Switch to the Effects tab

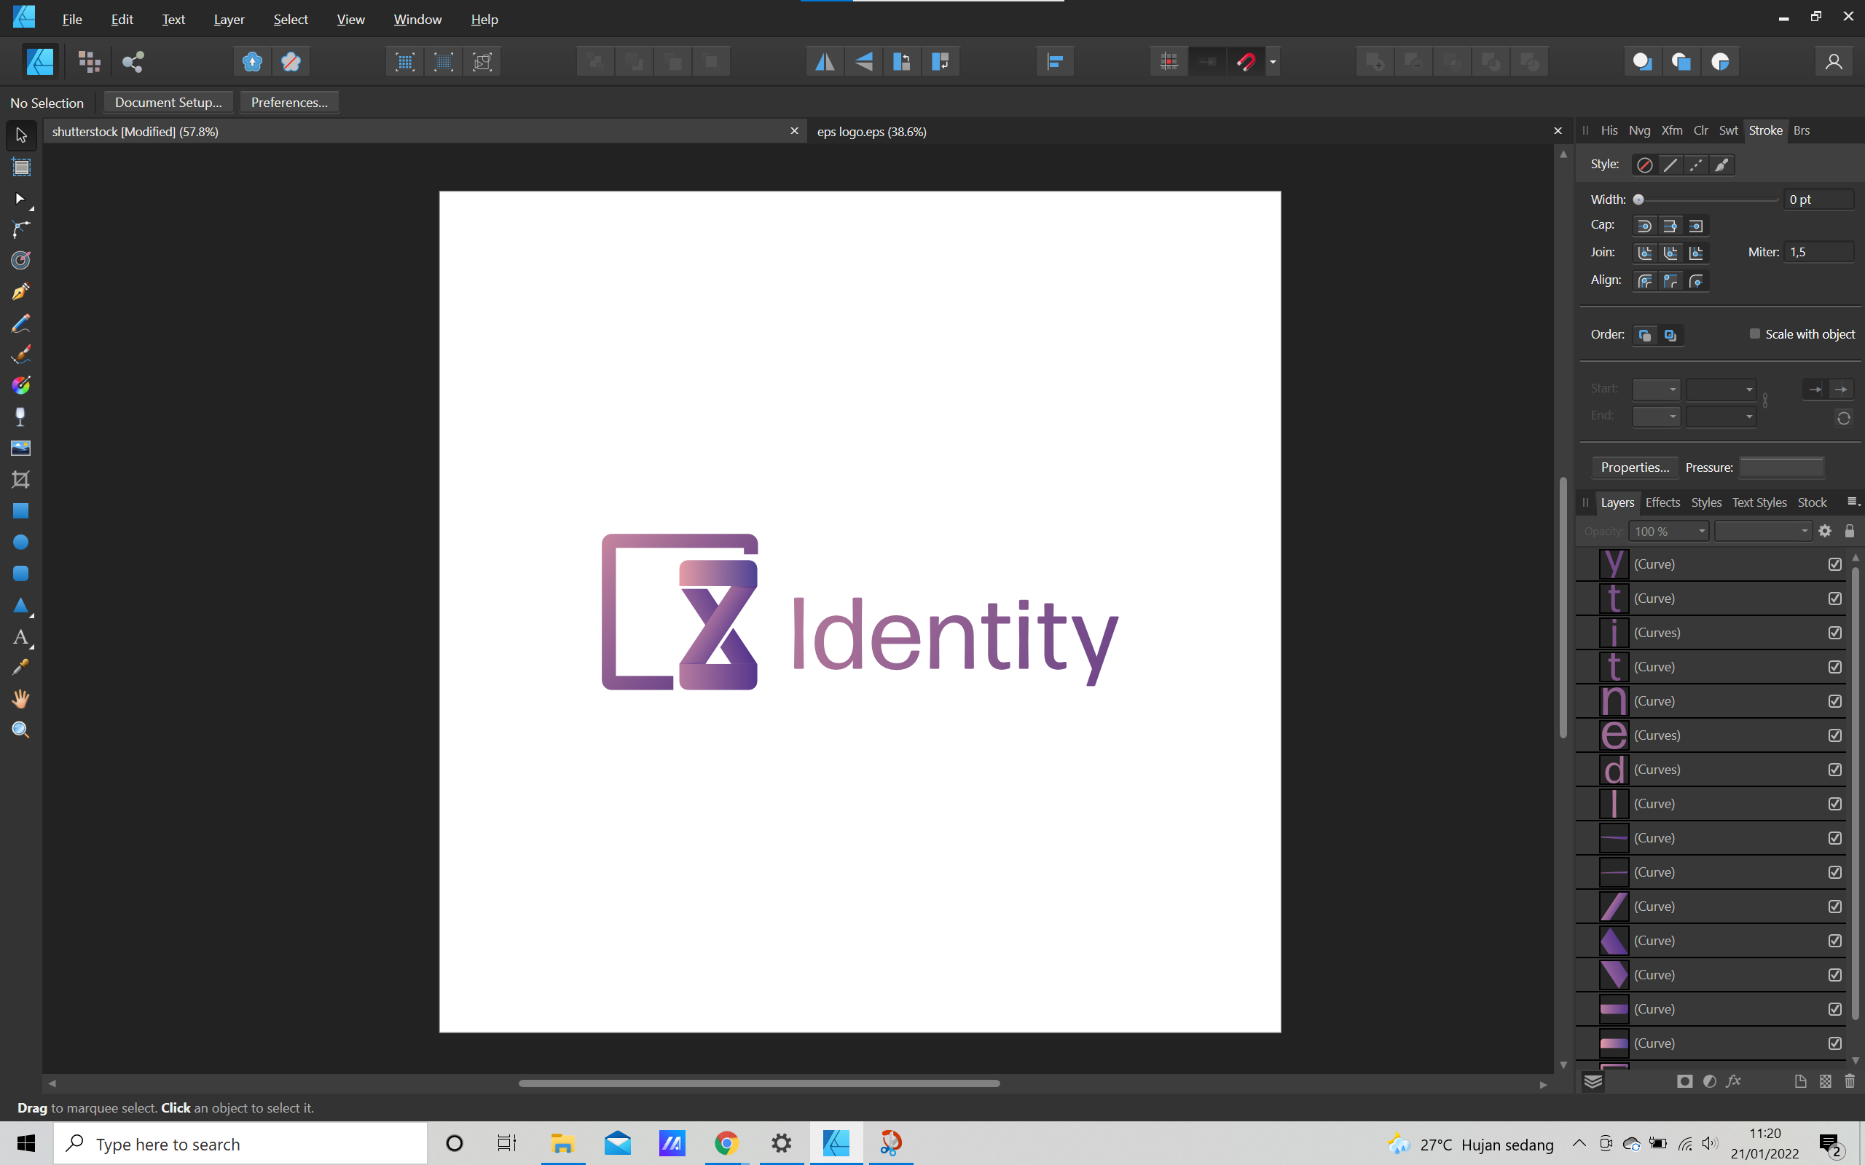pos(1663,502)
